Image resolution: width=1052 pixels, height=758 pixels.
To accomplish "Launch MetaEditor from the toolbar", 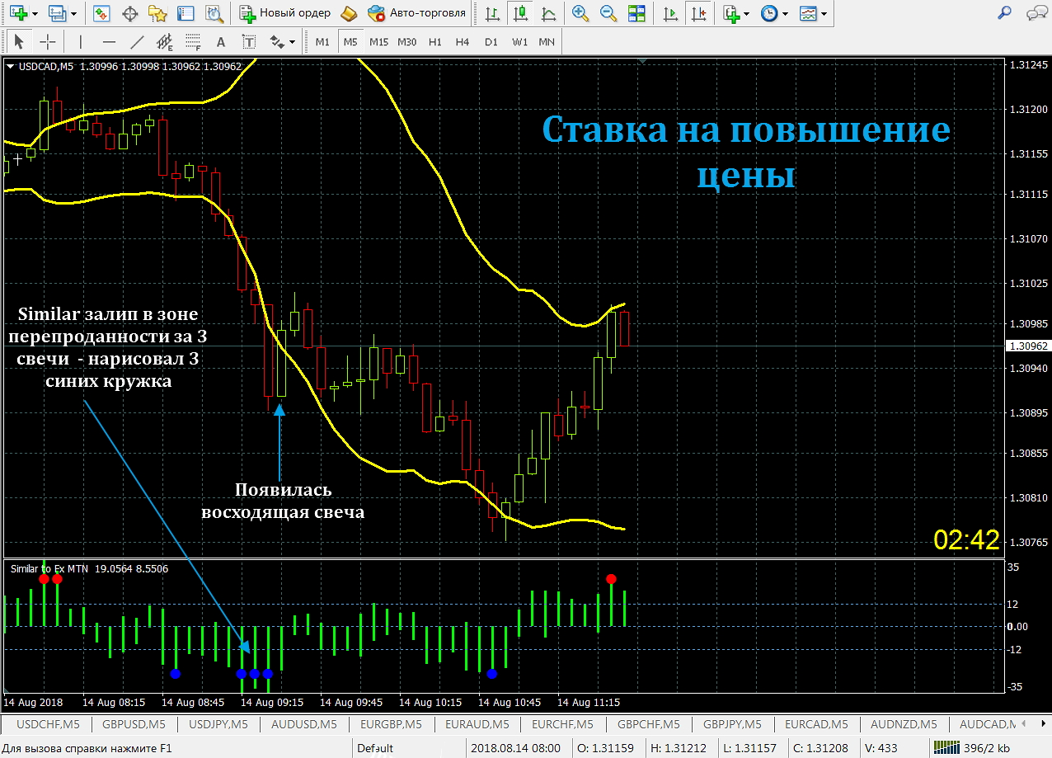I will pos(349,13).
